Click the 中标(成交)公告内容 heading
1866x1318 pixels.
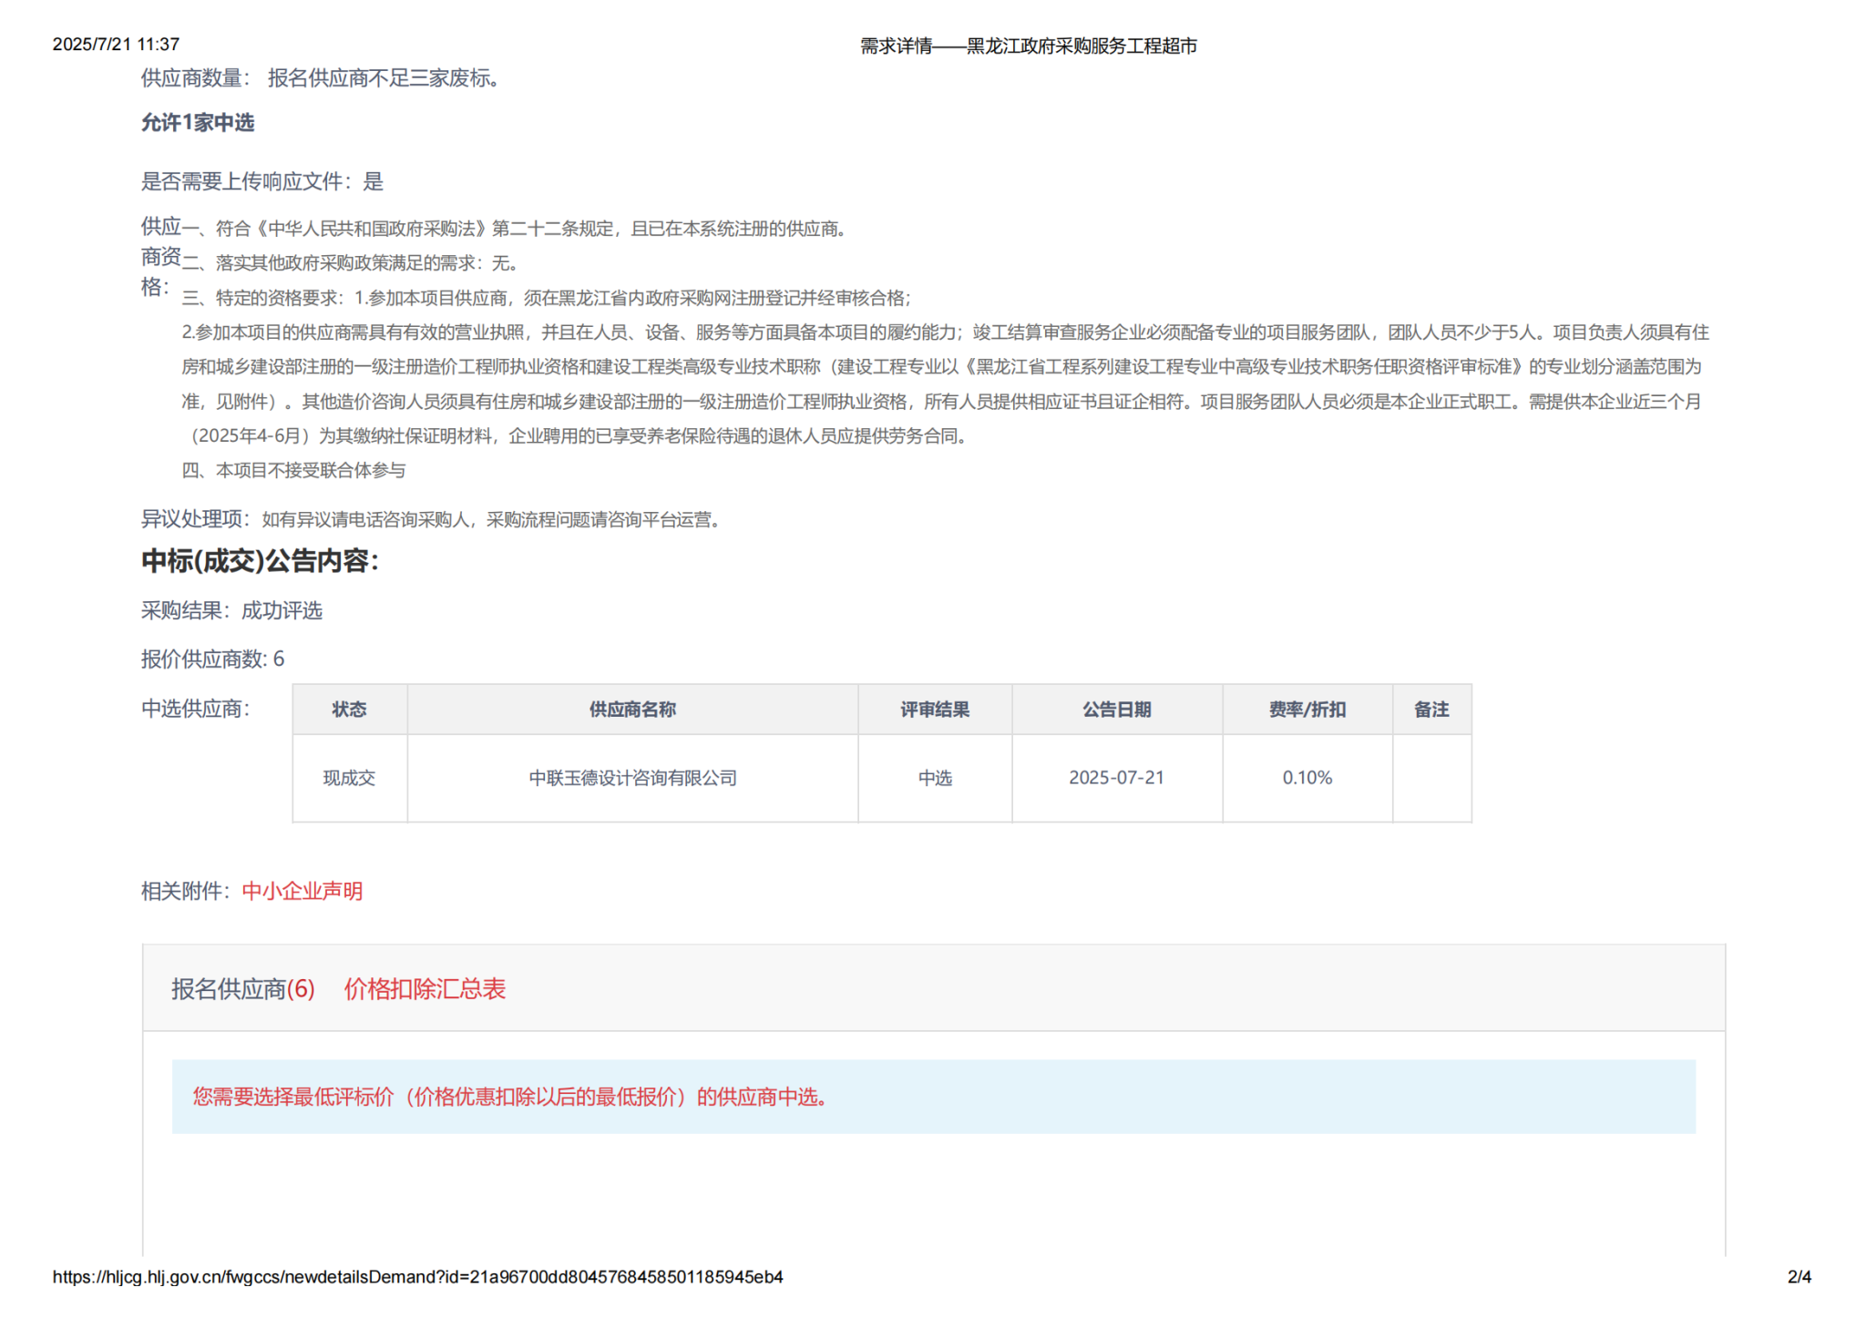pos(260,561)
